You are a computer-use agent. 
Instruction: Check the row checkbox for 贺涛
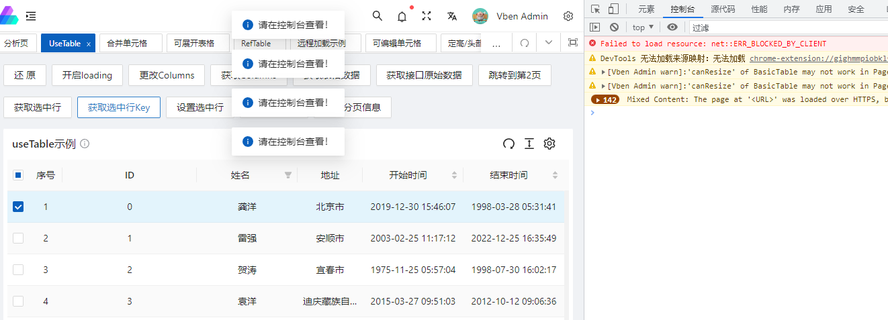point(18,270)
